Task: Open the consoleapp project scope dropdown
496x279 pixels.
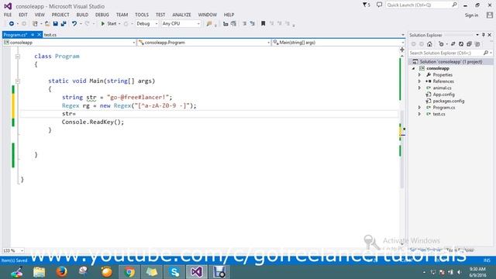Action: (69, 43)
